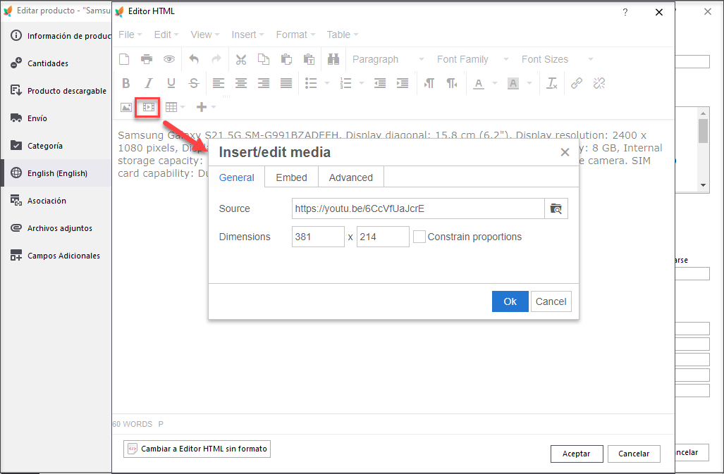Toggle underline formatting
This screenshot has width=724, height=474.
pyautogui.click(x=171, y=83)
